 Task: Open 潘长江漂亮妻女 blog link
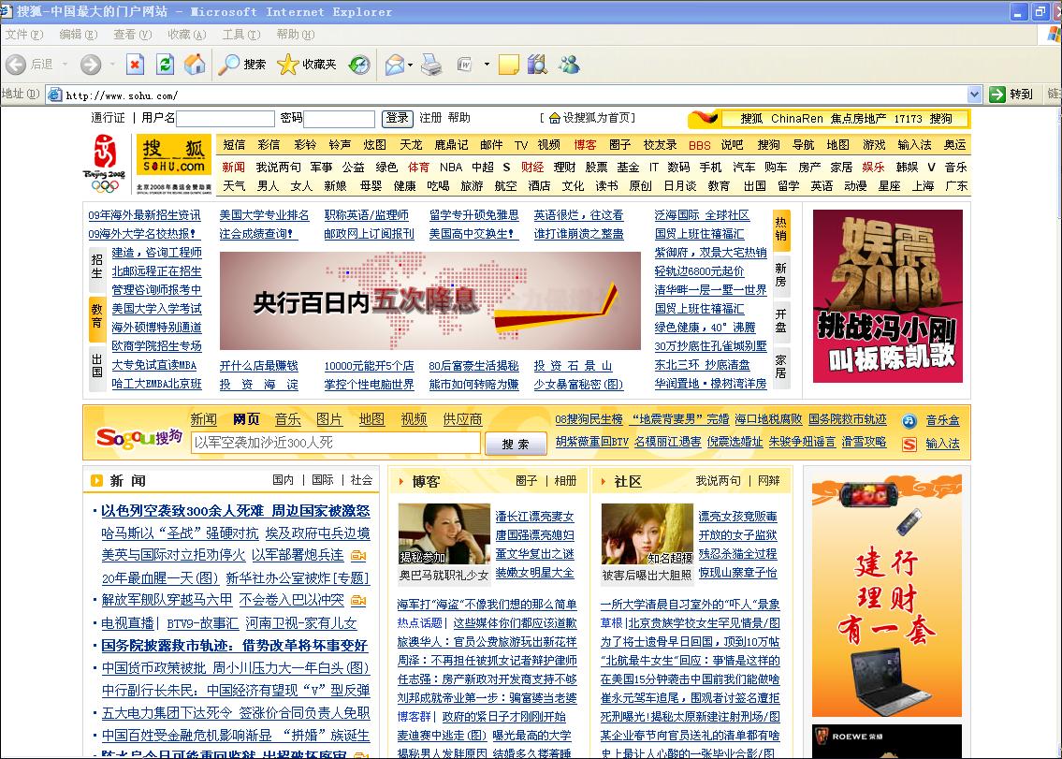click(x=535, y=517)
